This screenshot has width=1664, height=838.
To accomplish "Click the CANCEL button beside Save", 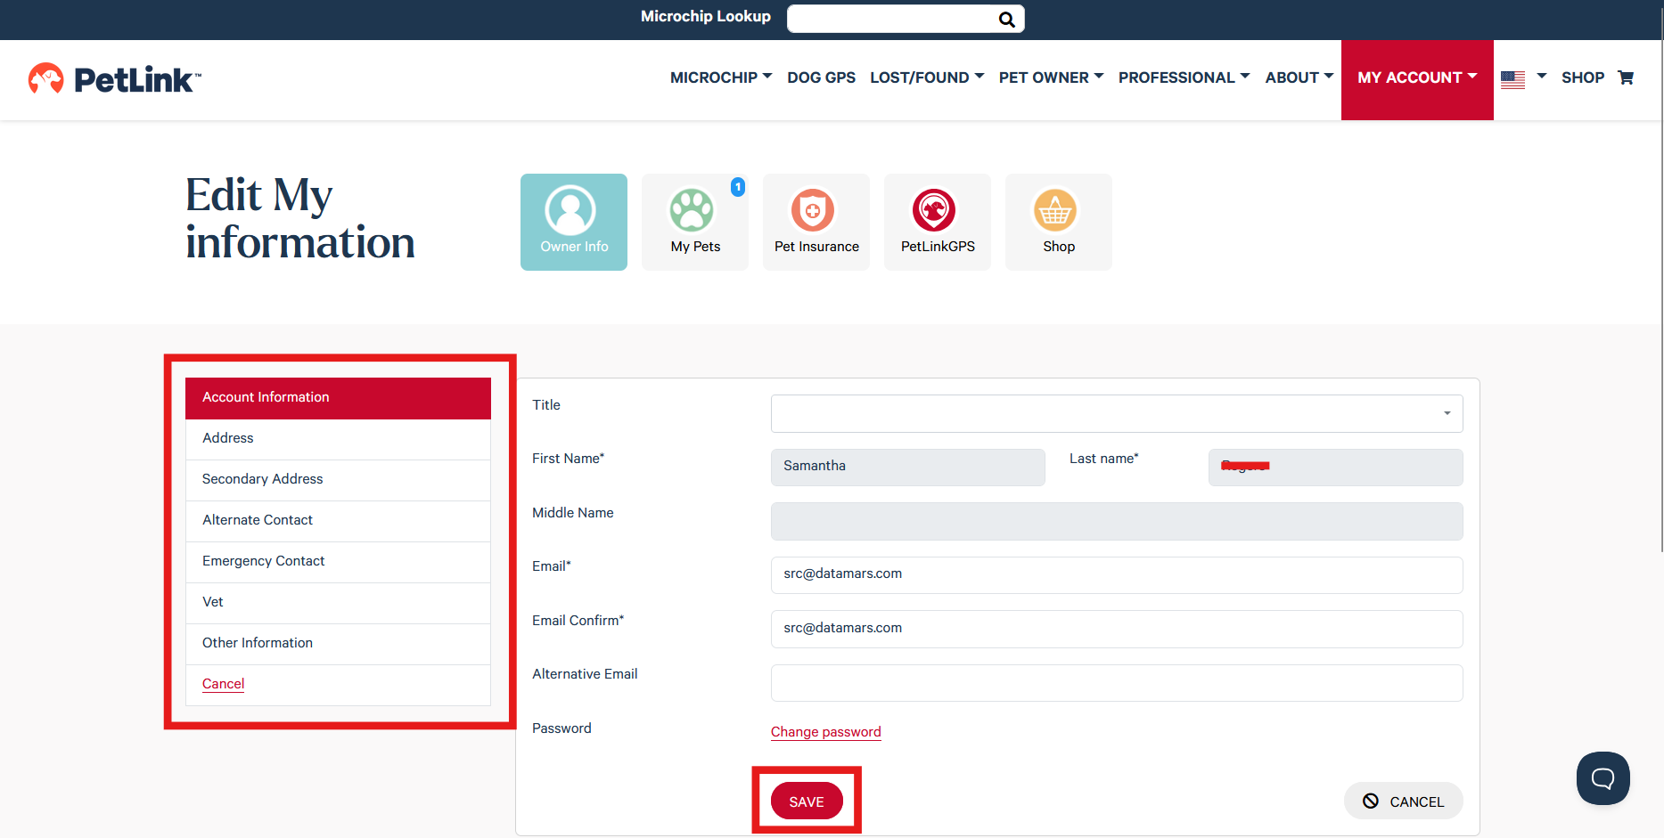I will click(x=1403, y=801).
